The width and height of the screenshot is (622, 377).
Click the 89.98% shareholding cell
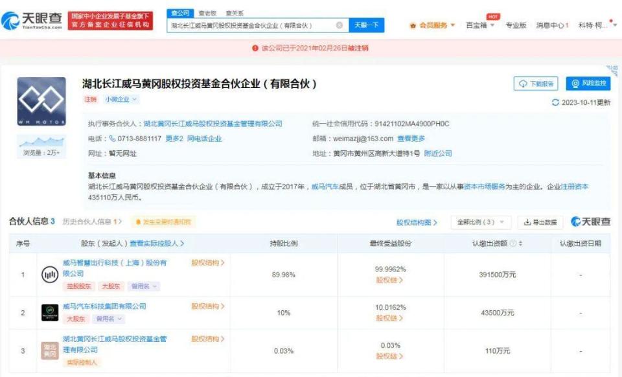(283, 274)
